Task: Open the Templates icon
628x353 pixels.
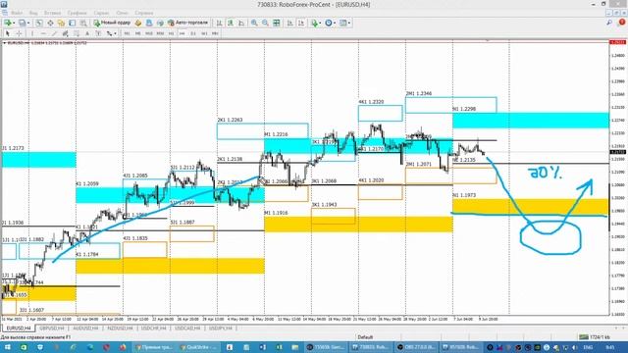Action: tap(343, 23)
